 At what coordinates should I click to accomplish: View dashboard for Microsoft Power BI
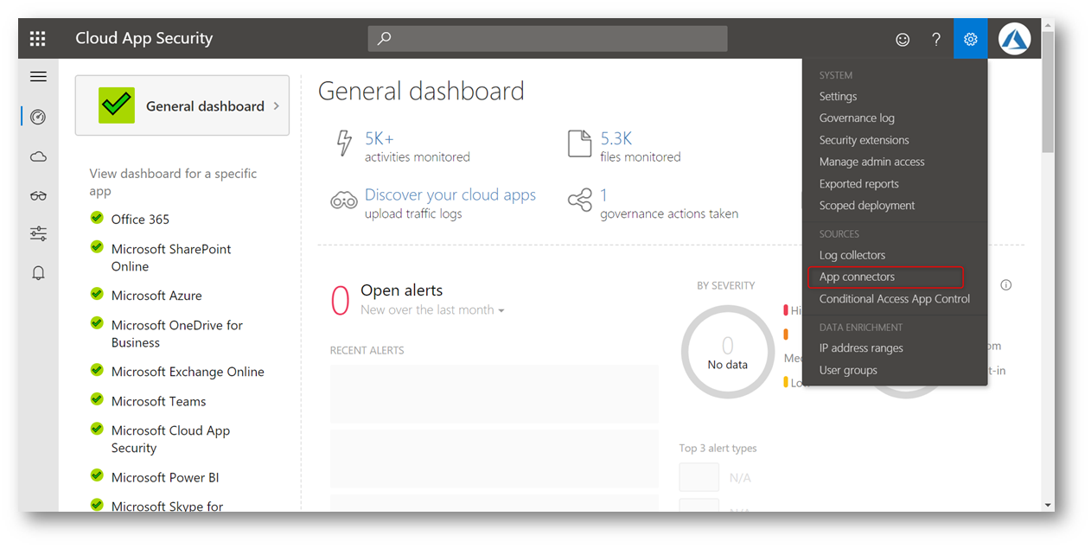pyautogui.click(x=164, y=477)
